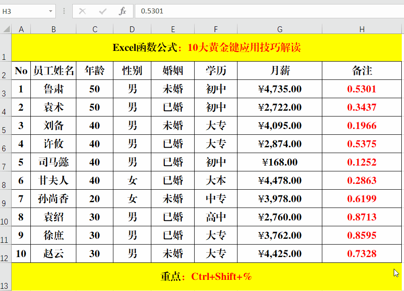The width and height of the screenshot is (404, 291).
Task: Select the name cell "刘备"
Action: [x=53, y=125]
